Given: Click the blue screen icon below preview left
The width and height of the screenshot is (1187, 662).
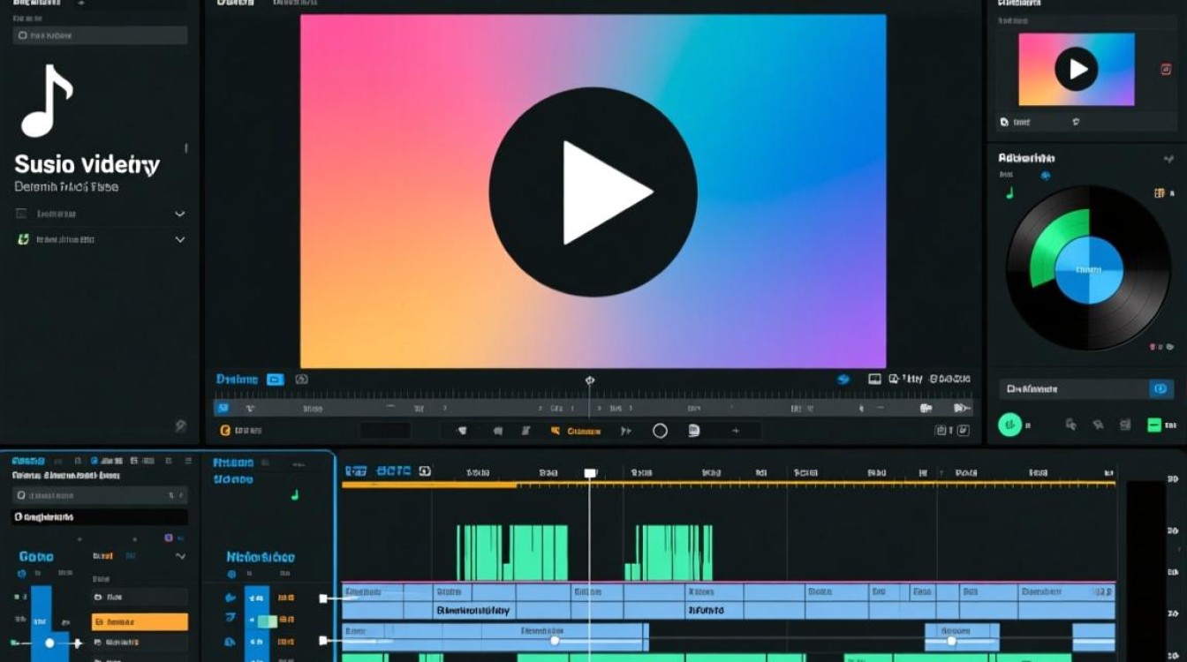Looking at the screenshot, I should pos(276,380).
